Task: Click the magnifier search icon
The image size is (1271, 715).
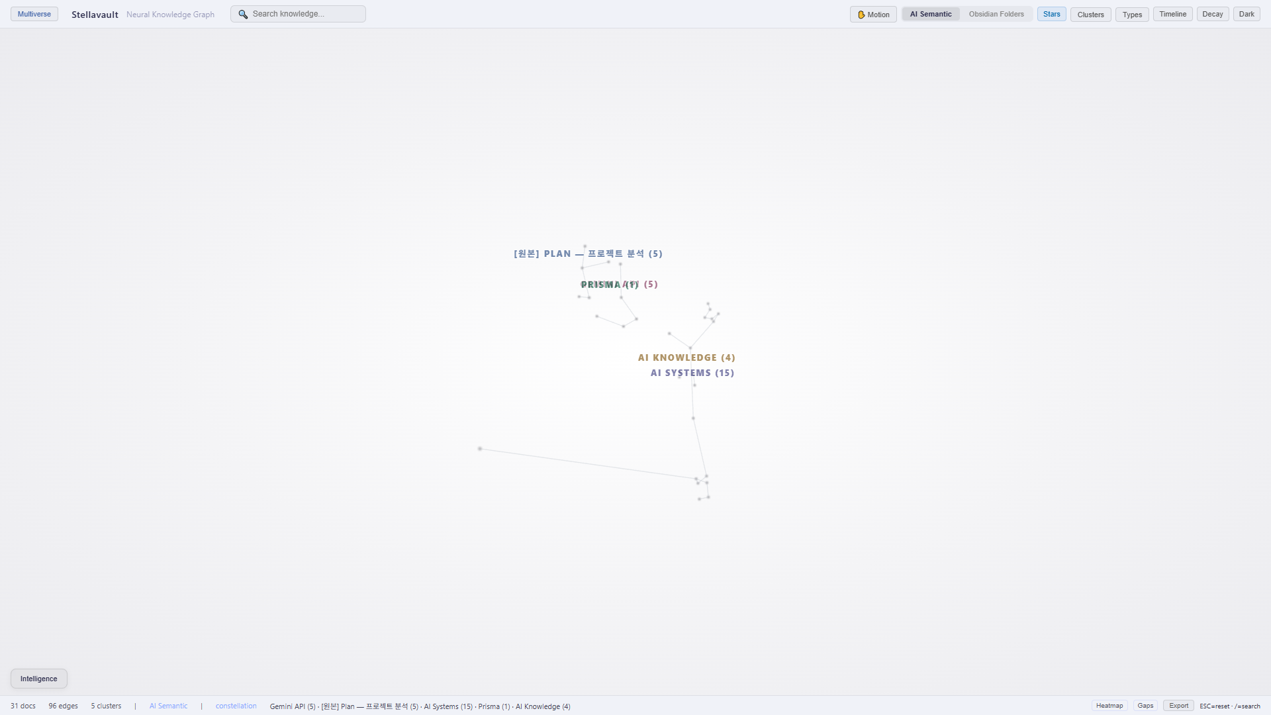Action: [243, 14]
